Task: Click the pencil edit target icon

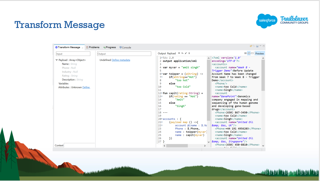Action: (186, 54)
